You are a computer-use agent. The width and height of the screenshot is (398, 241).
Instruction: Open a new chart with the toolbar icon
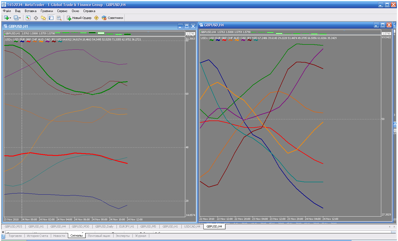(x=6, y=18)
